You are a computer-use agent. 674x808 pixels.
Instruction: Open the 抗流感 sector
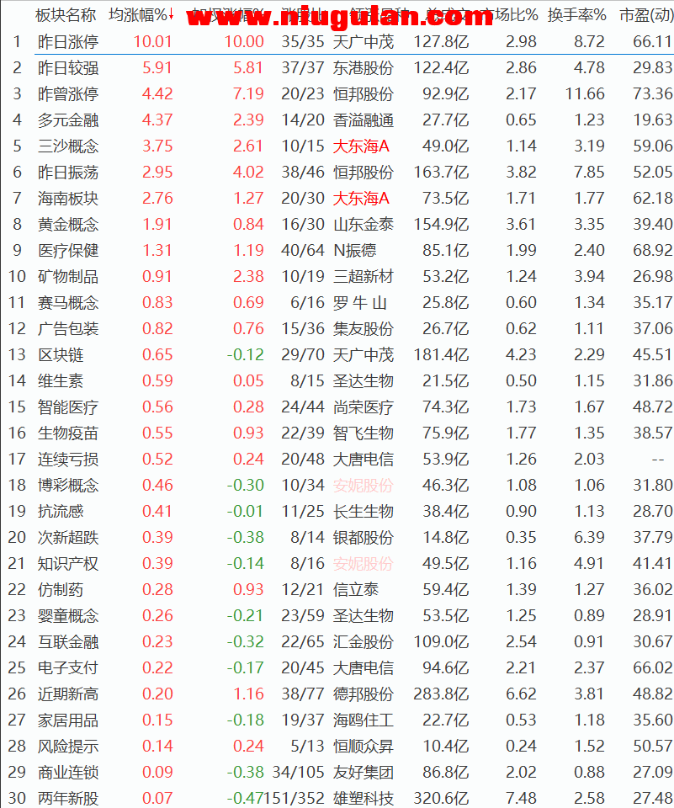61,511
